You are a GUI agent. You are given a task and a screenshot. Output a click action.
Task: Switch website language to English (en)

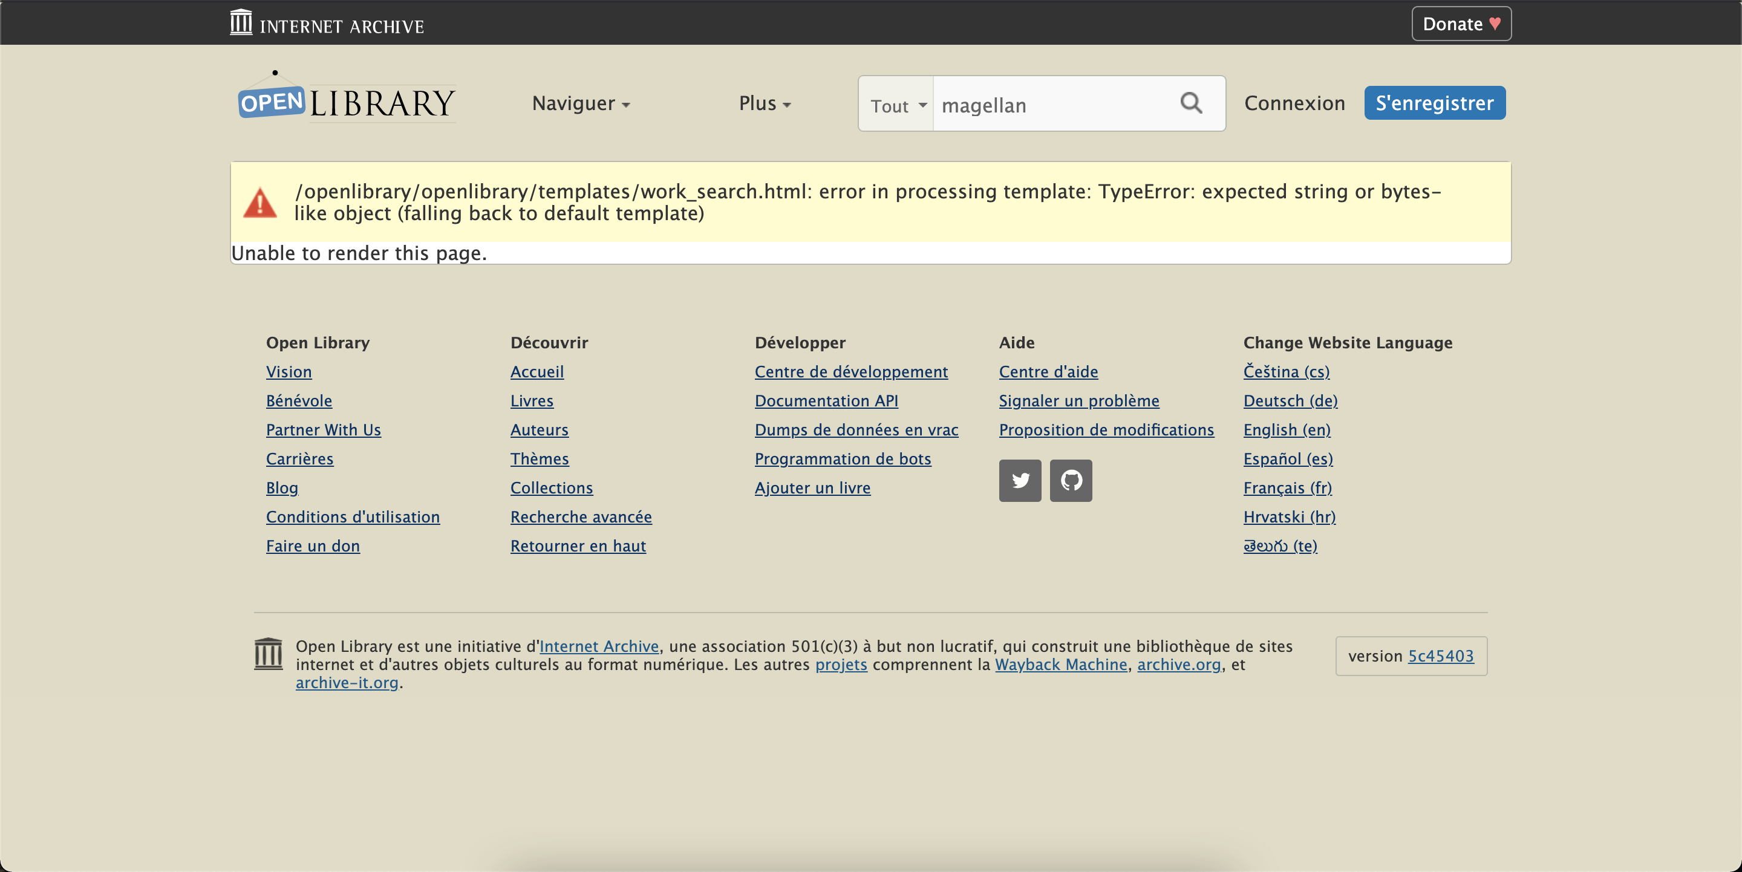tap(1286, 429)
